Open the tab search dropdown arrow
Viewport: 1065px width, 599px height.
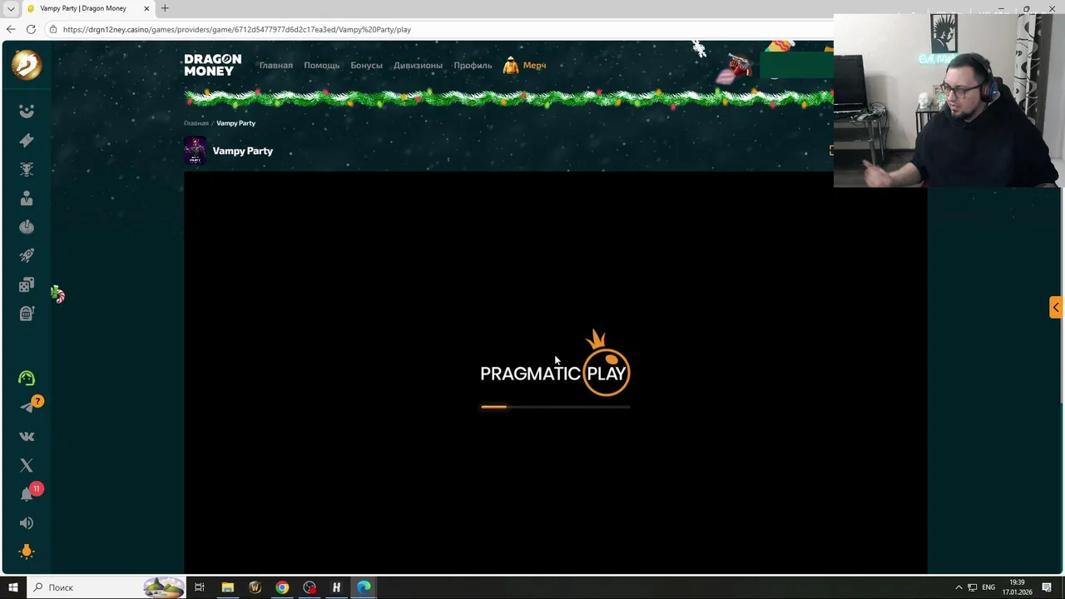pos(11,8)
